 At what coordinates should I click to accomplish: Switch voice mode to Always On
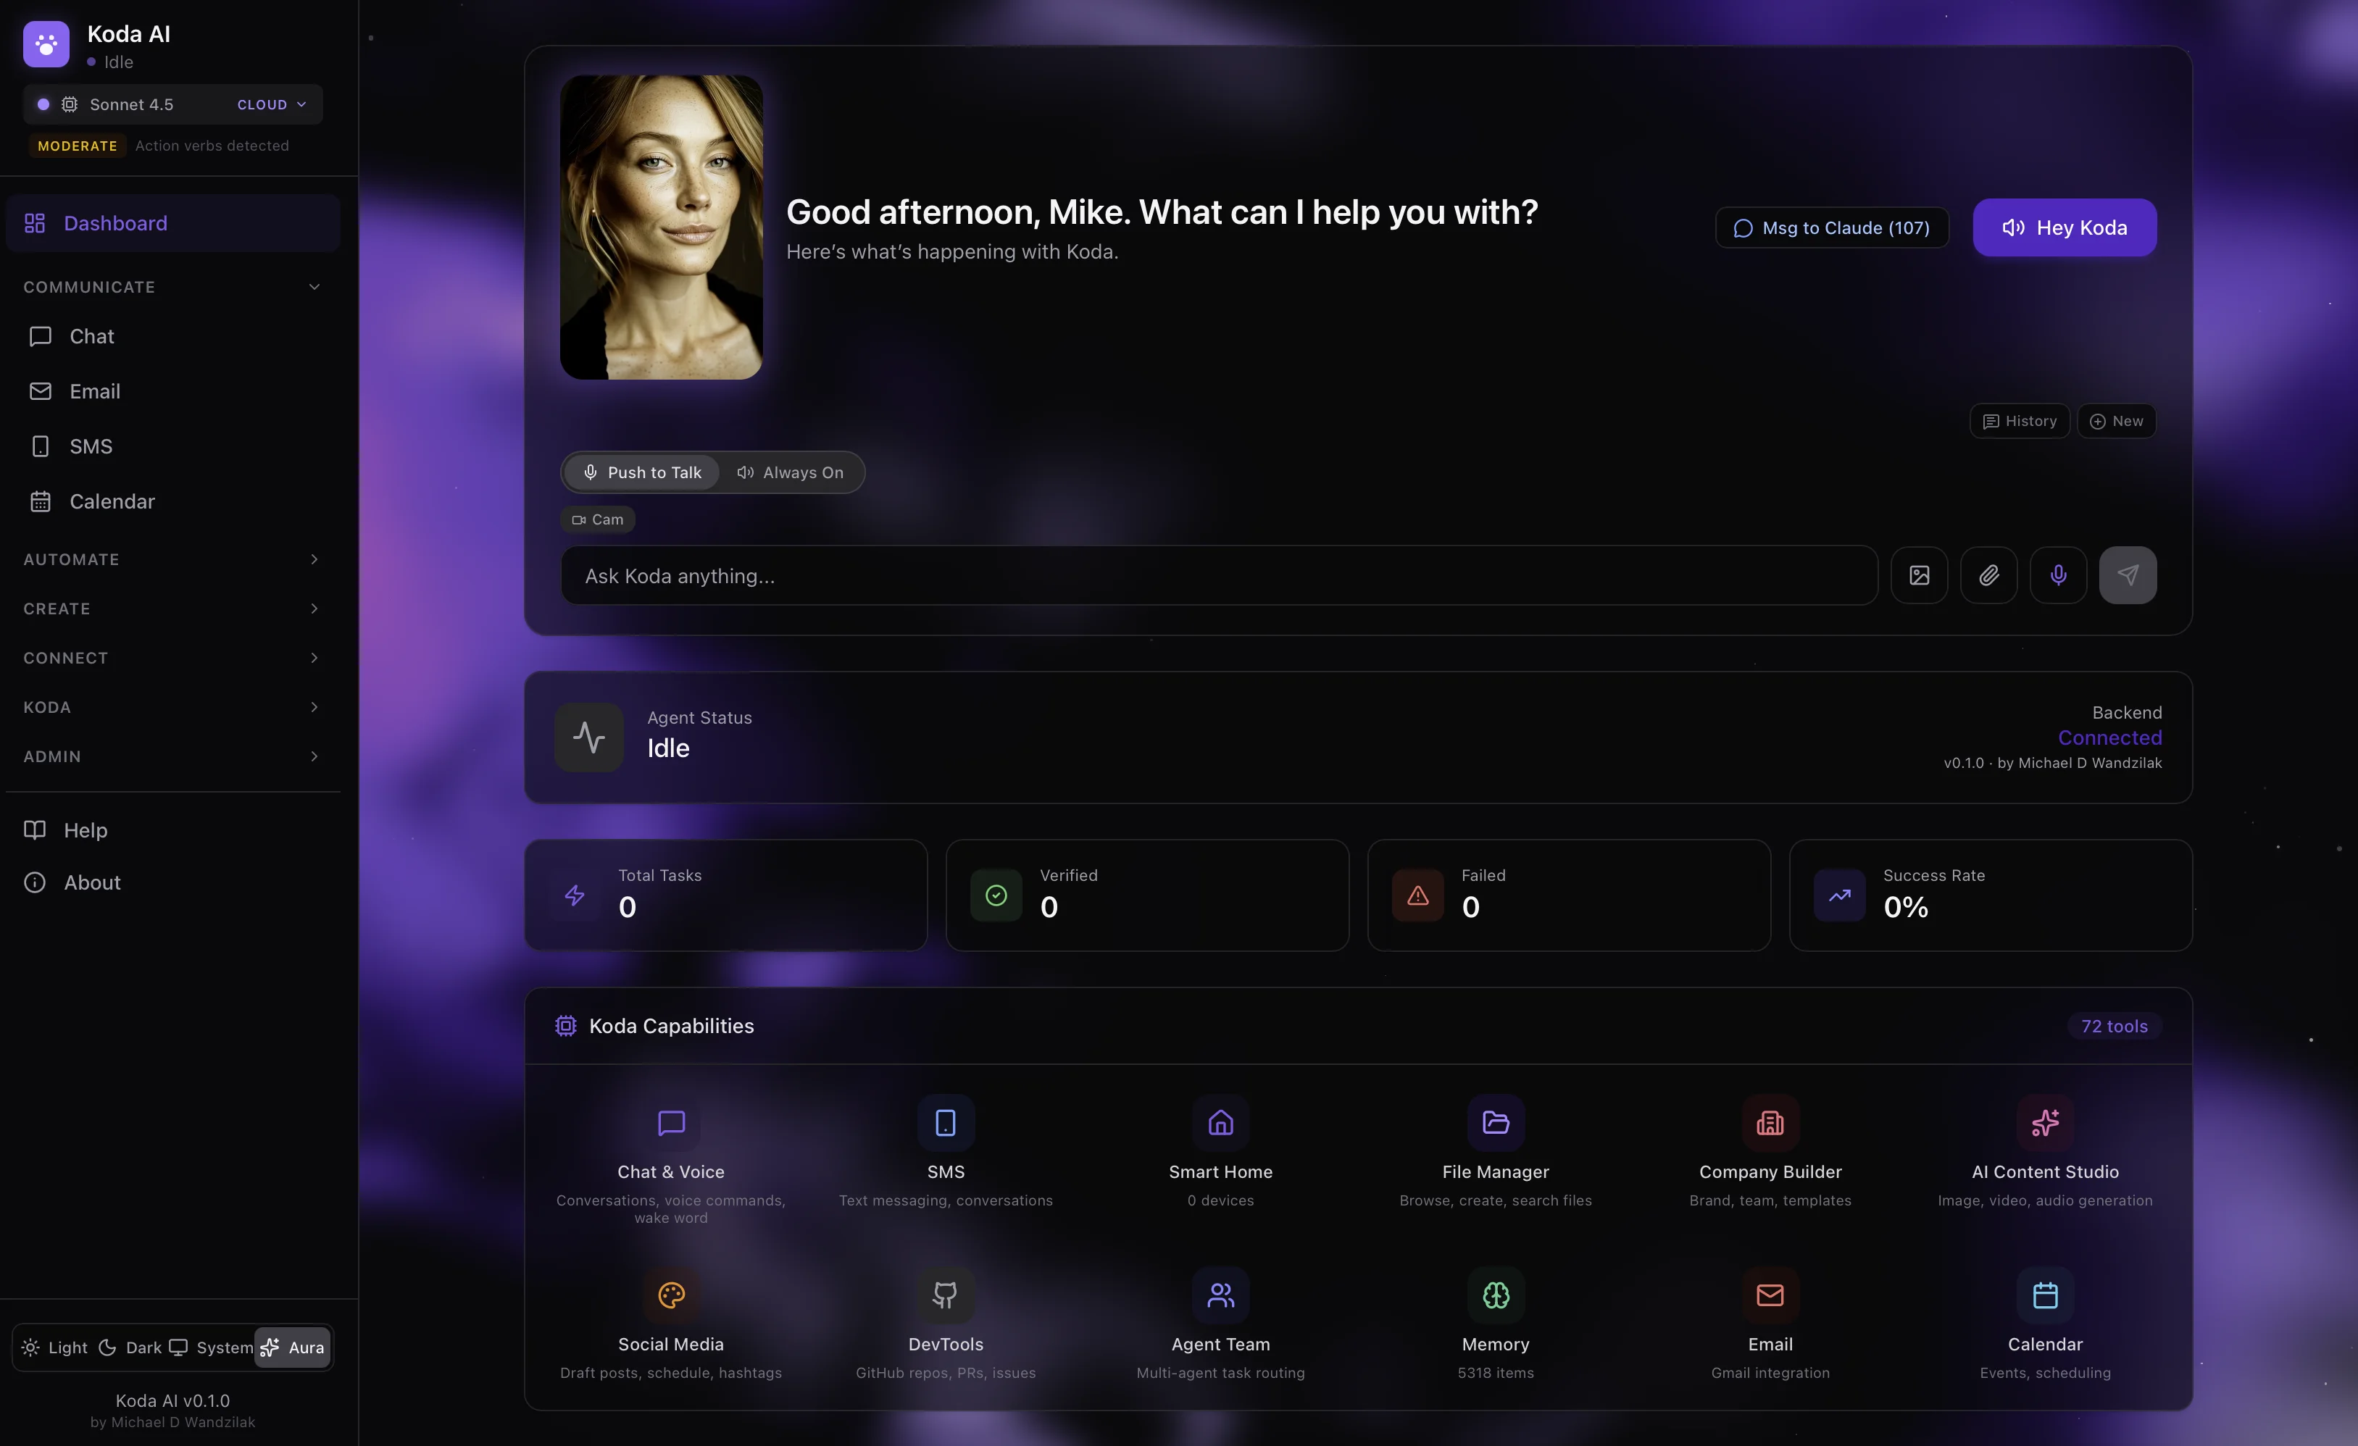pyautogui.click(x=791, y=473)
